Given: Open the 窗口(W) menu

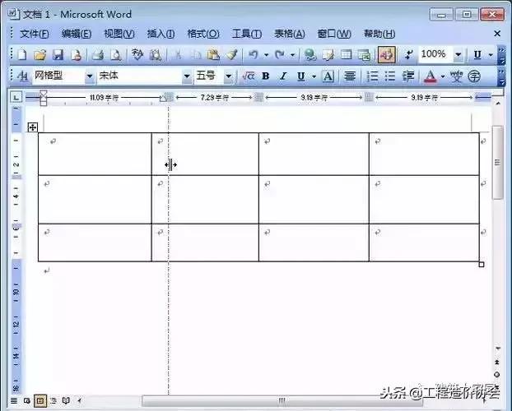Looking at the screenshot, I should coord(334,34).
